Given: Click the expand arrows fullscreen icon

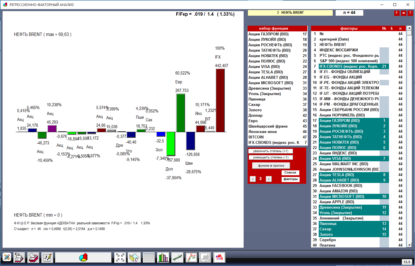Looking at the screenshot, I should pos(120,257).
